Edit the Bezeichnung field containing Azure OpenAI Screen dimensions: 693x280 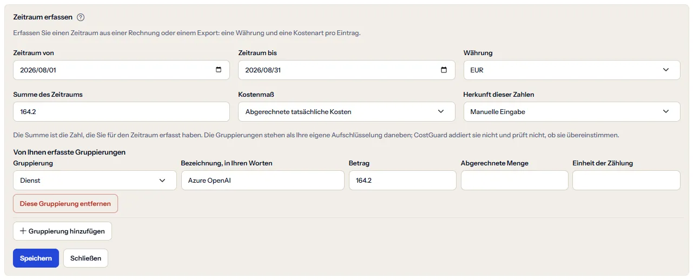click(x=262, y=180)
